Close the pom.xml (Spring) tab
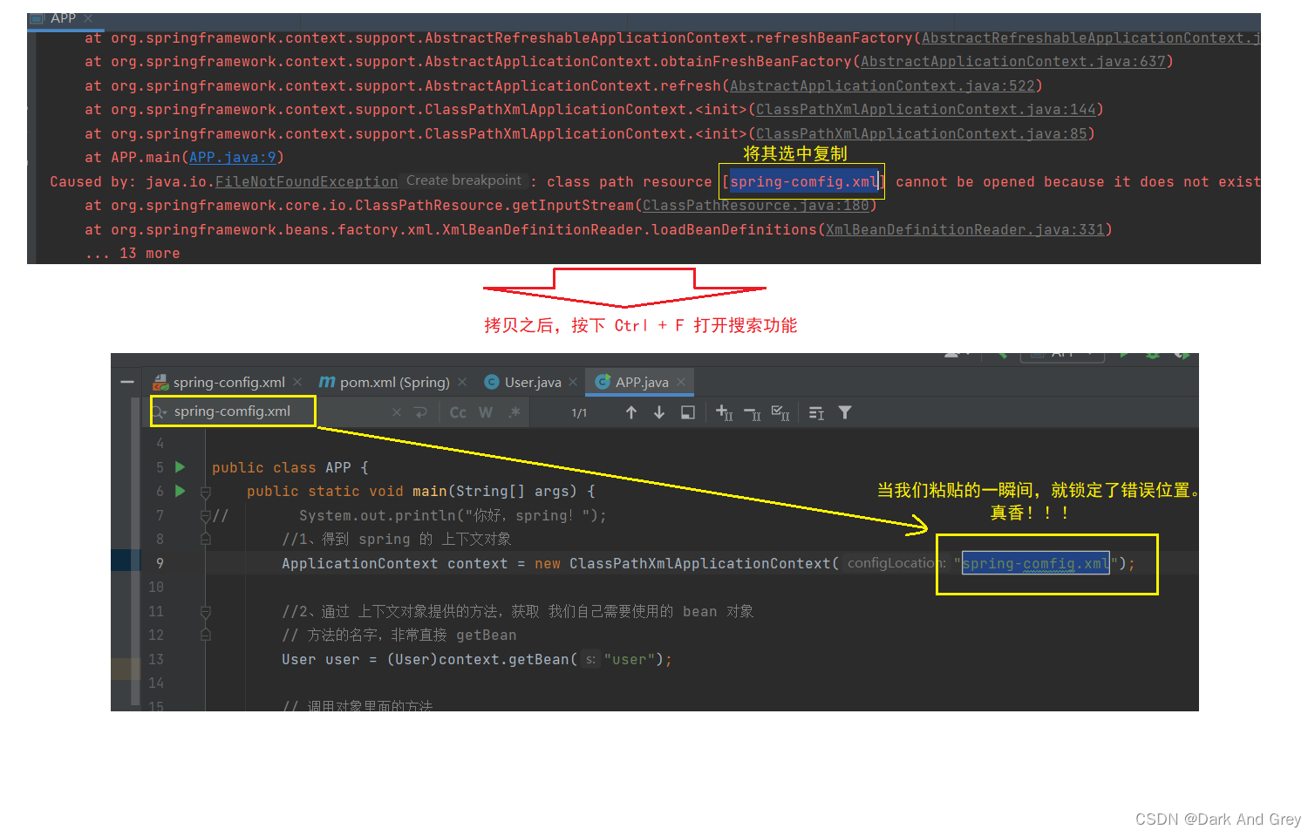Viewport: 1315px width, 836px height. click(462, 382)
